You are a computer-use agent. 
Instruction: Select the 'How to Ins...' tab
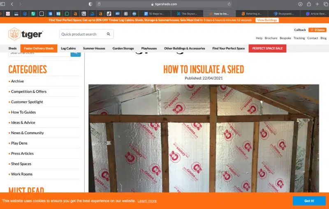coord(219,14)
